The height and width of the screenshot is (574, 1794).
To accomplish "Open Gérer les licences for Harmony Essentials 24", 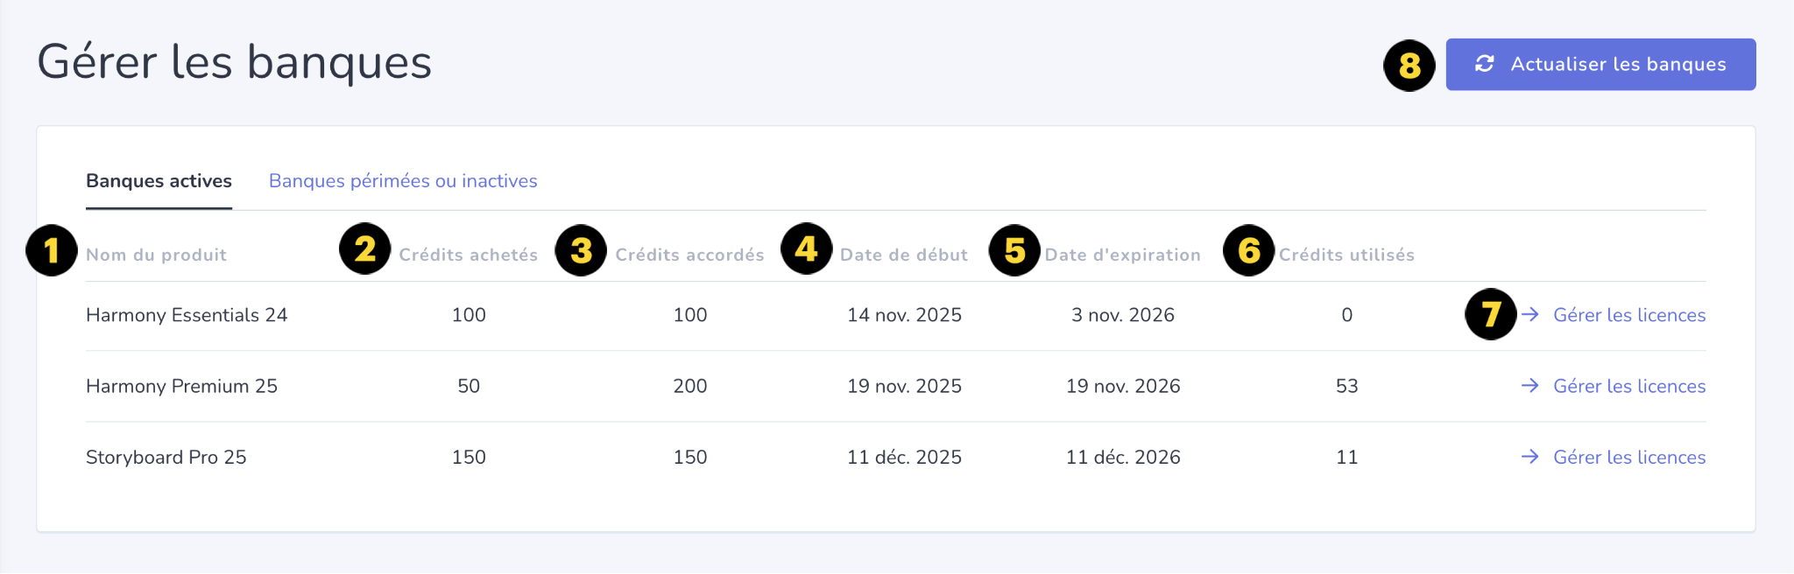I will (1628, 315).
